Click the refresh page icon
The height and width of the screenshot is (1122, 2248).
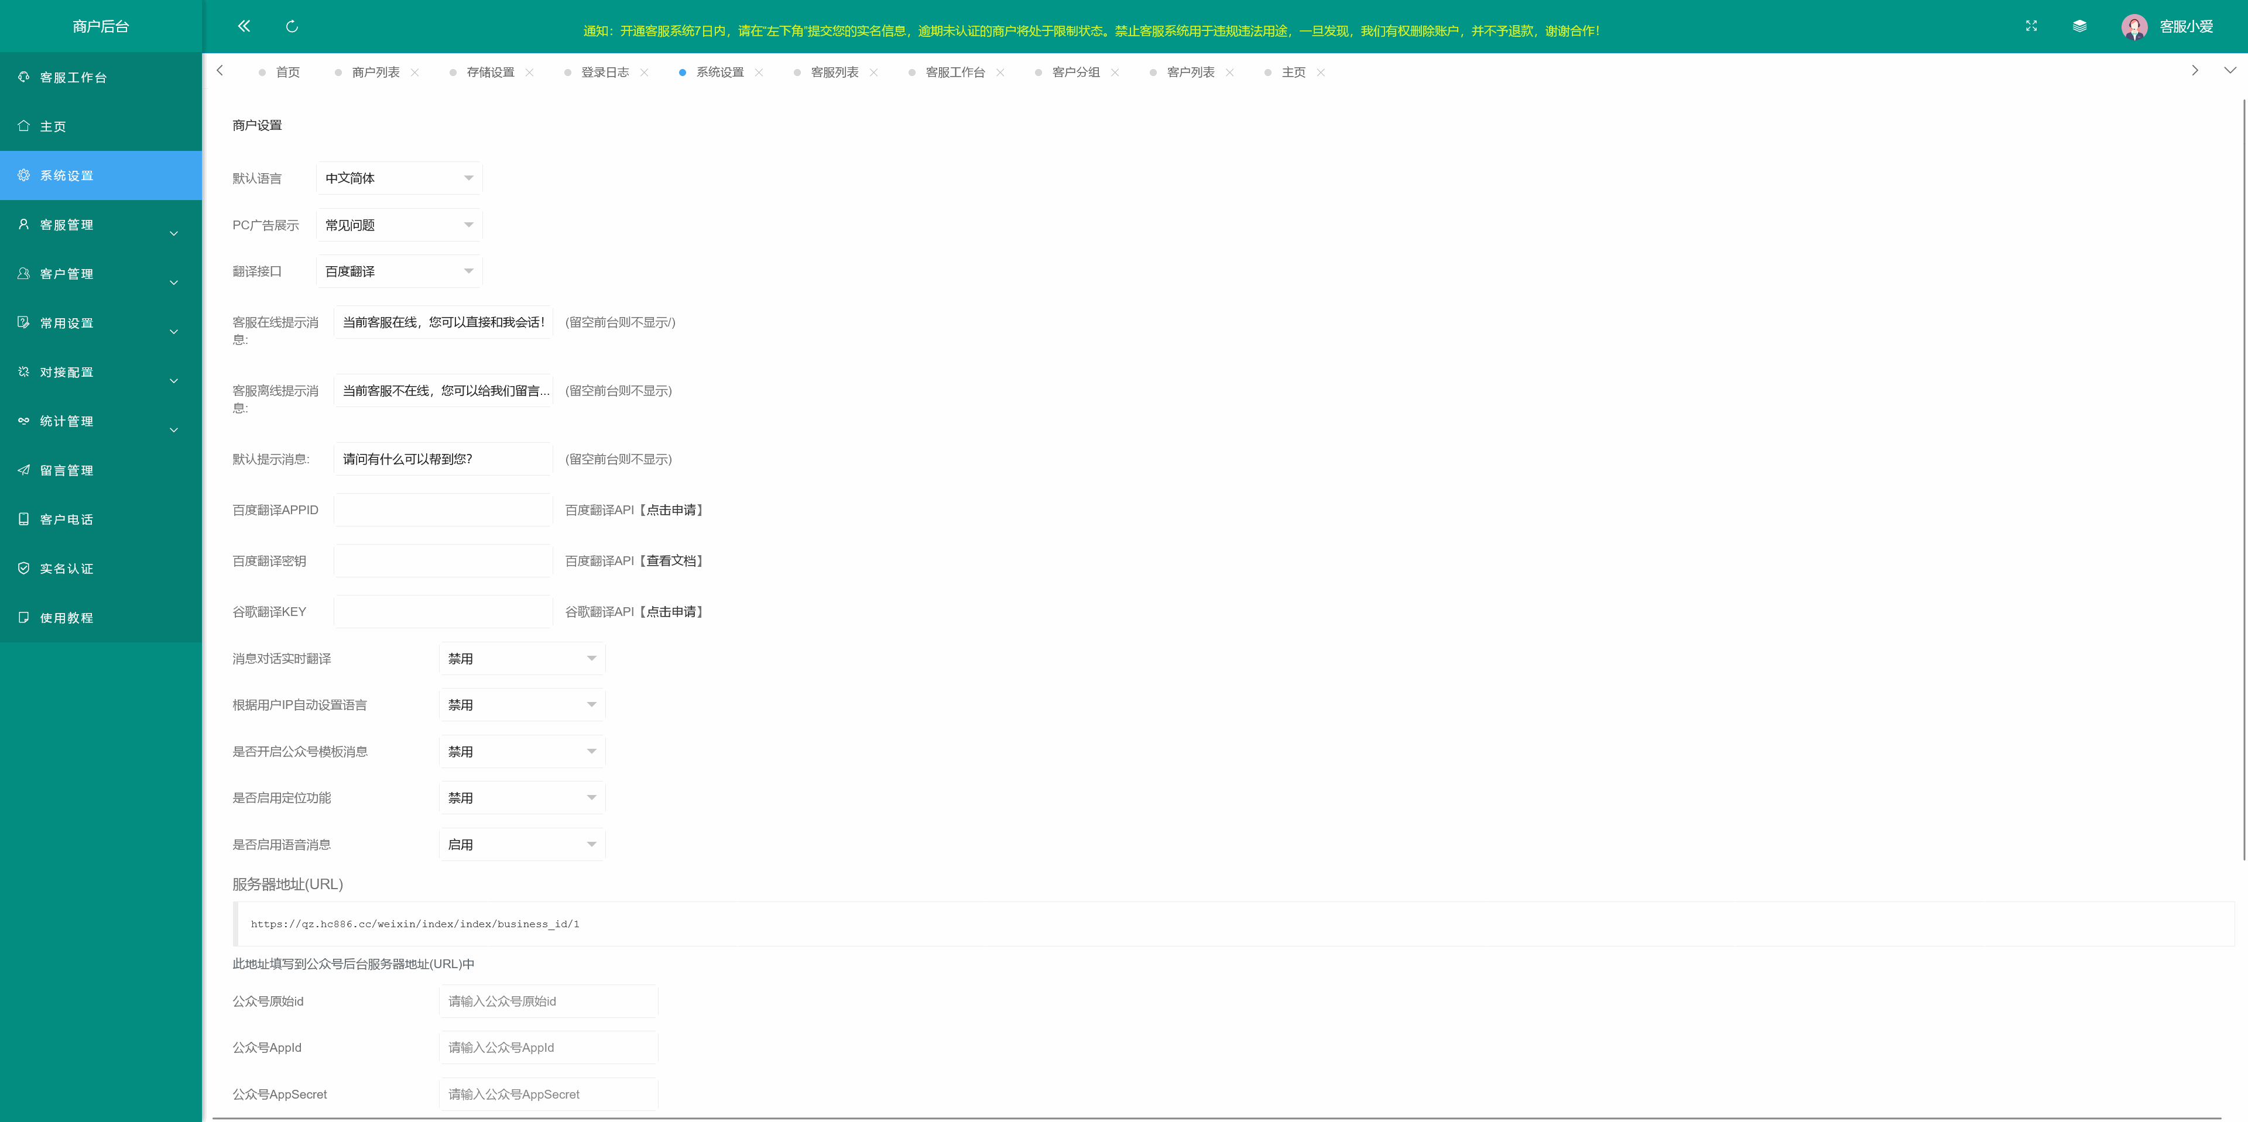coord(292,26)
